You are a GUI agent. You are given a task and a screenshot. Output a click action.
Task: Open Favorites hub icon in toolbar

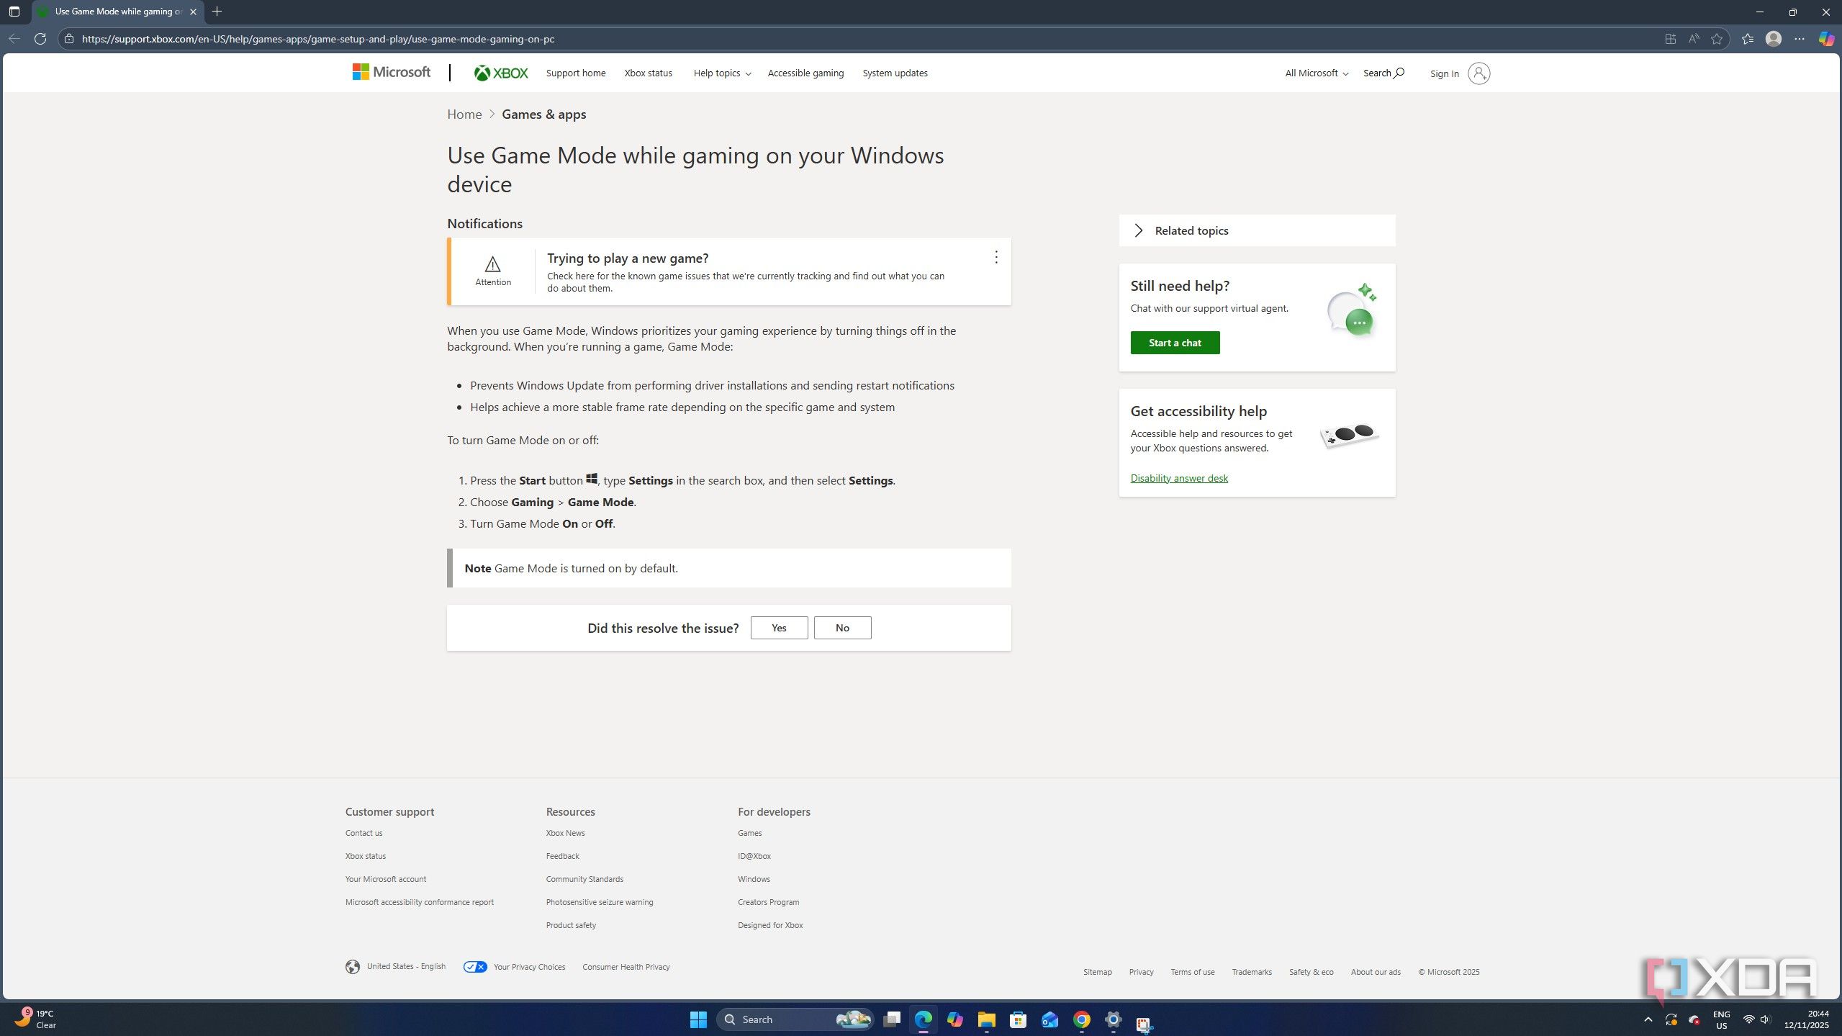(x=1748, y=39)
